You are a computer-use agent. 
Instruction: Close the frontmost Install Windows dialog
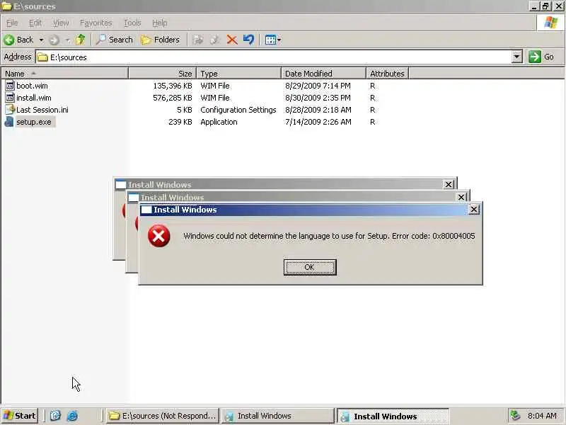473,209
